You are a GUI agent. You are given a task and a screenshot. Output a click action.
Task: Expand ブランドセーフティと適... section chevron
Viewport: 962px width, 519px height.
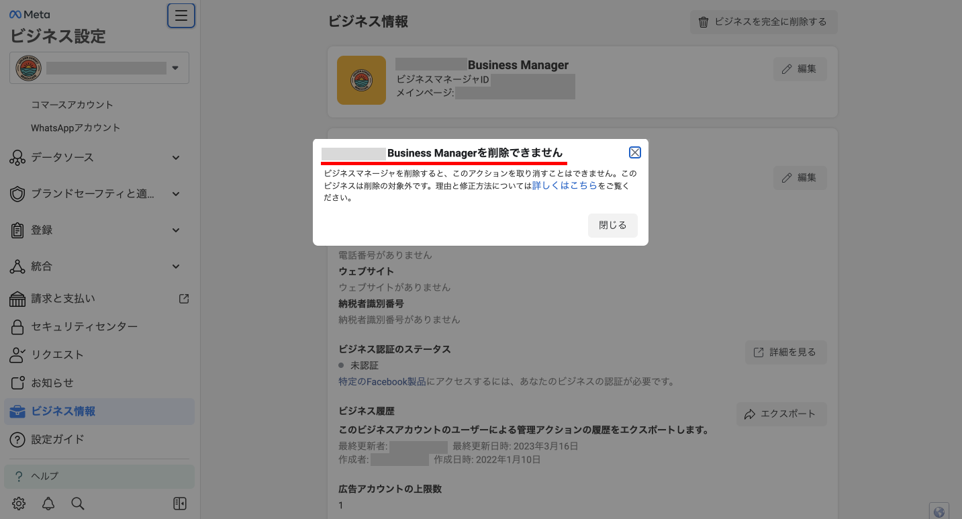(176, 194)
